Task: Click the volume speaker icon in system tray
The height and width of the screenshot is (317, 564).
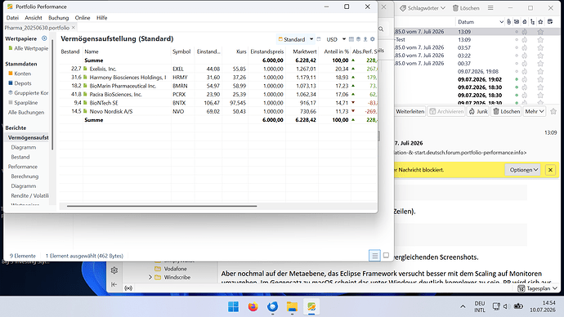Action: (x=506, y=306)
